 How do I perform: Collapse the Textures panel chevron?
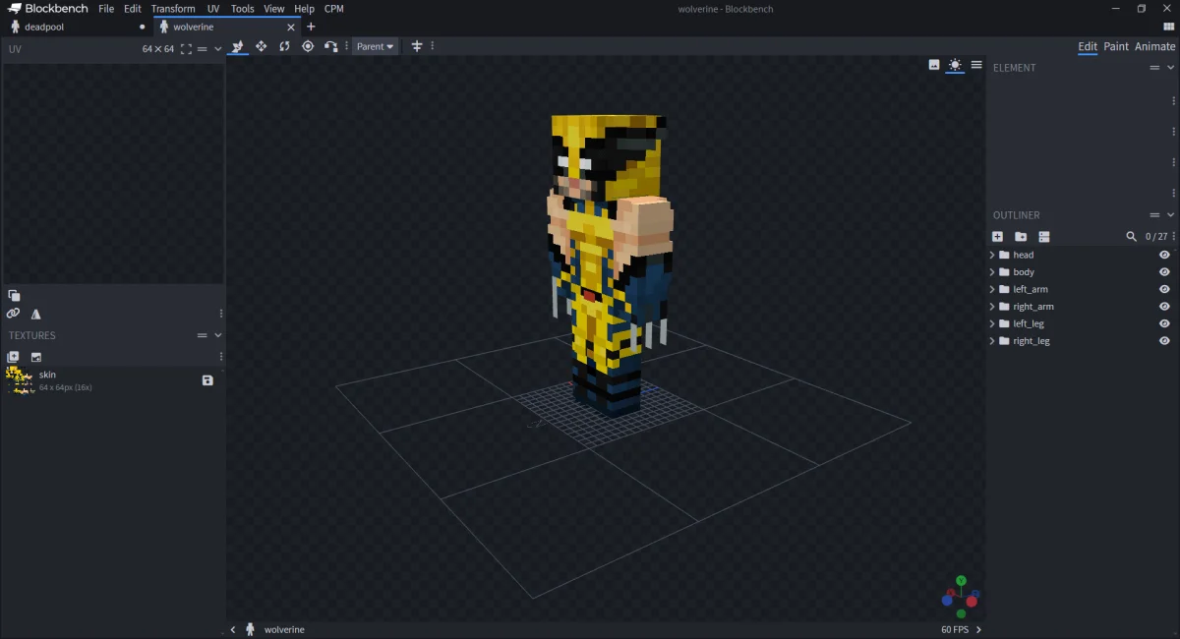click(x=218, y=335)
